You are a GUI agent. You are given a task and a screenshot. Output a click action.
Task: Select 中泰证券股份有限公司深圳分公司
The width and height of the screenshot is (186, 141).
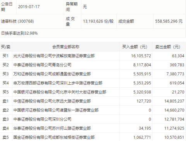click(42, 119)
